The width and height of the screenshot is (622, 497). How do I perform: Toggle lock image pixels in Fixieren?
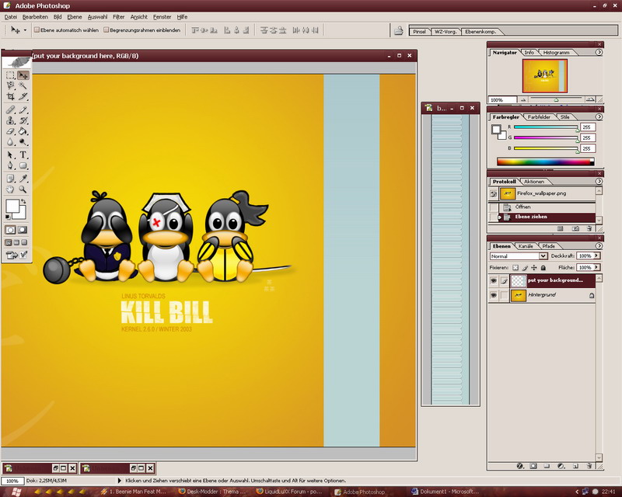[x=525, y=267]
